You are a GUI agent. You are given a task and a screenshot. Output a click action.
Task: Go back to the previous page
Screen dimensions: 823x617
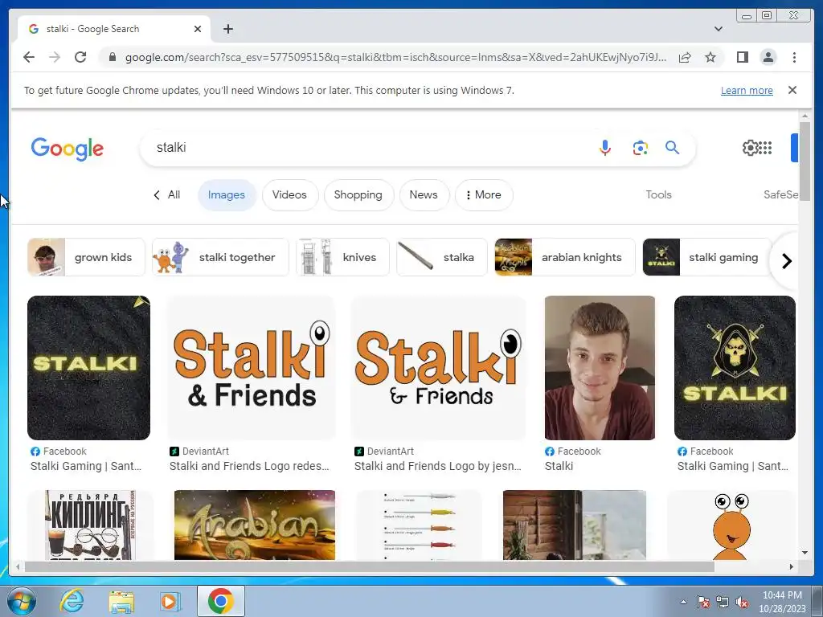[x=29, y=57]
